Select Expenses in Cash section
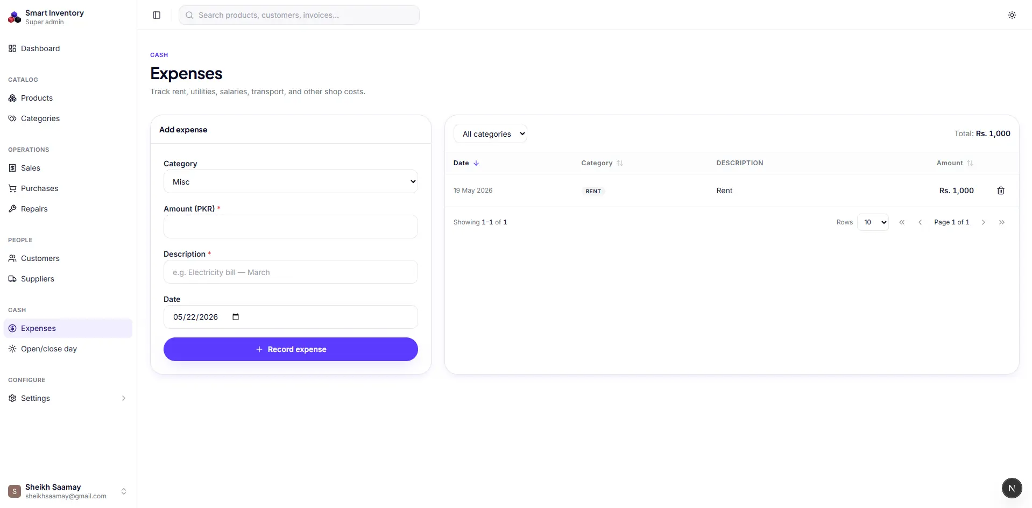 click(68, 328)
